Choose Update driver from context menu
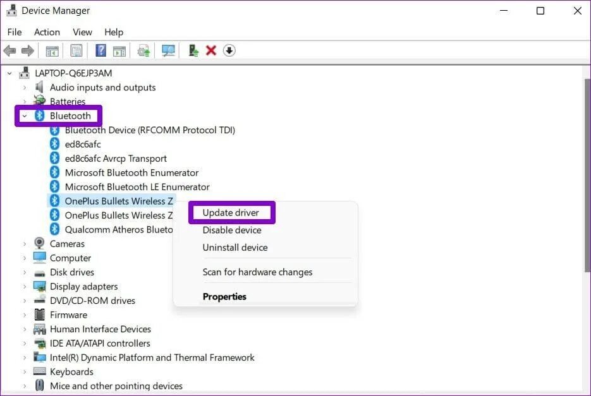The height and width of the screenshot is (396, 591). [x=231, y=212]
